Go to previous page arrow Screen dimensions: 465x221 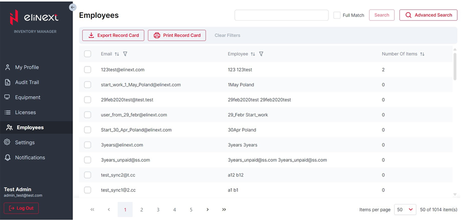[109, 209]
